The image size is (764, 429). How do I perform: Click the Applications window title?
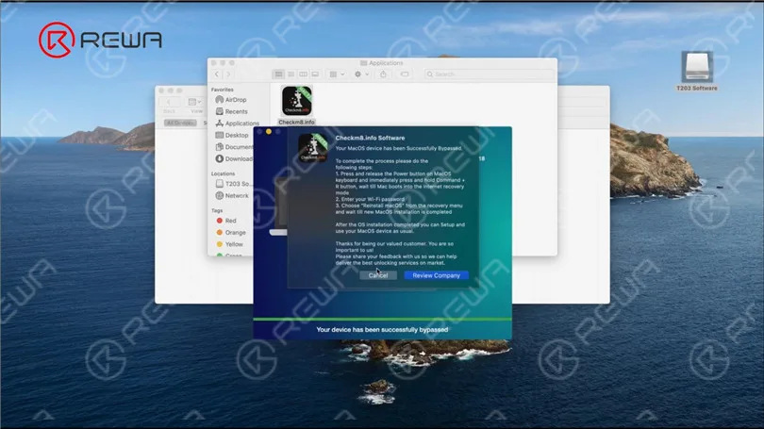[386, 63]
